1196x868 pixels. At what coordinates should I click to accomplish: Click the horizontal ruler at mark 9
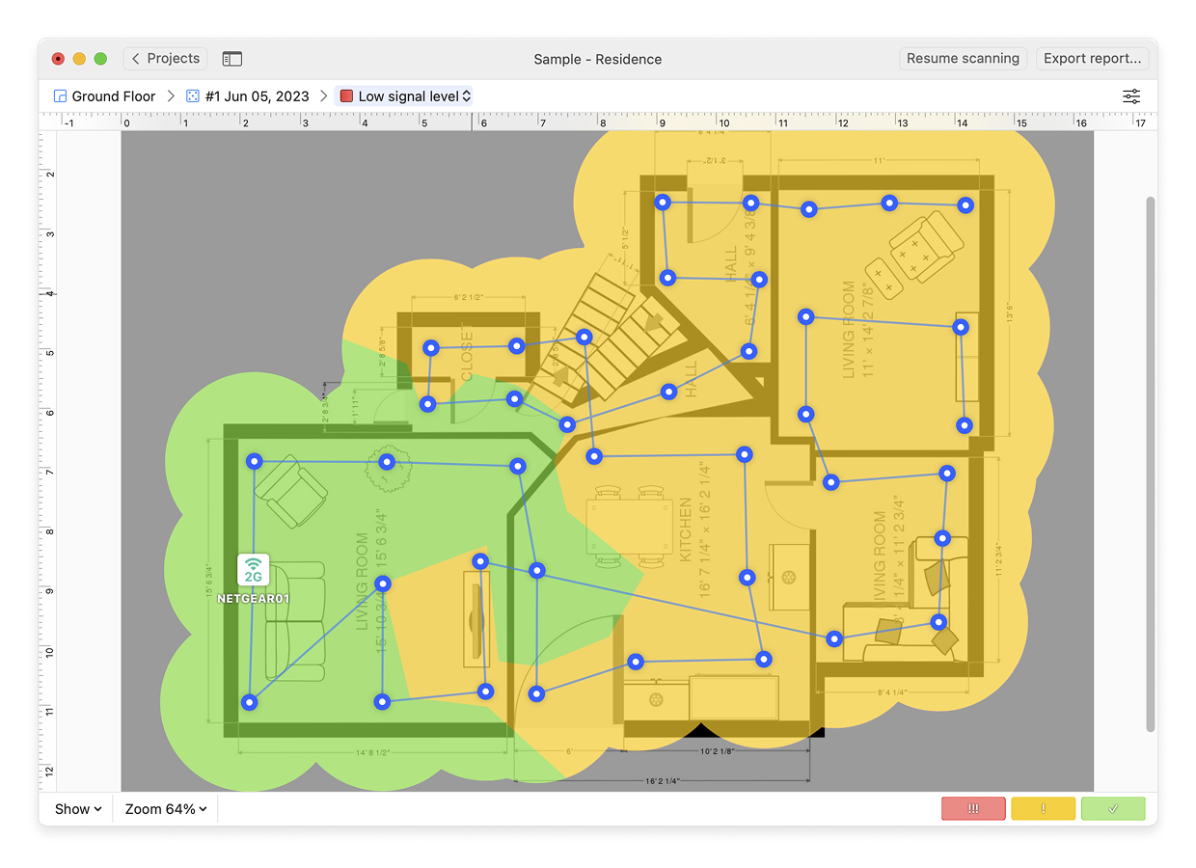pos(662,122)
